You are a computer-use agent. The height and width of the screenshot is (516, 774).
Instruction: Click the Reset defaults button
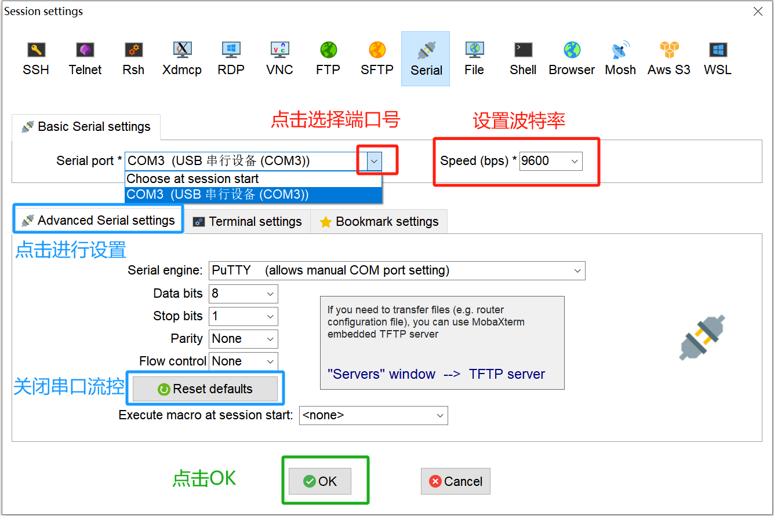[x=205, y=389]
